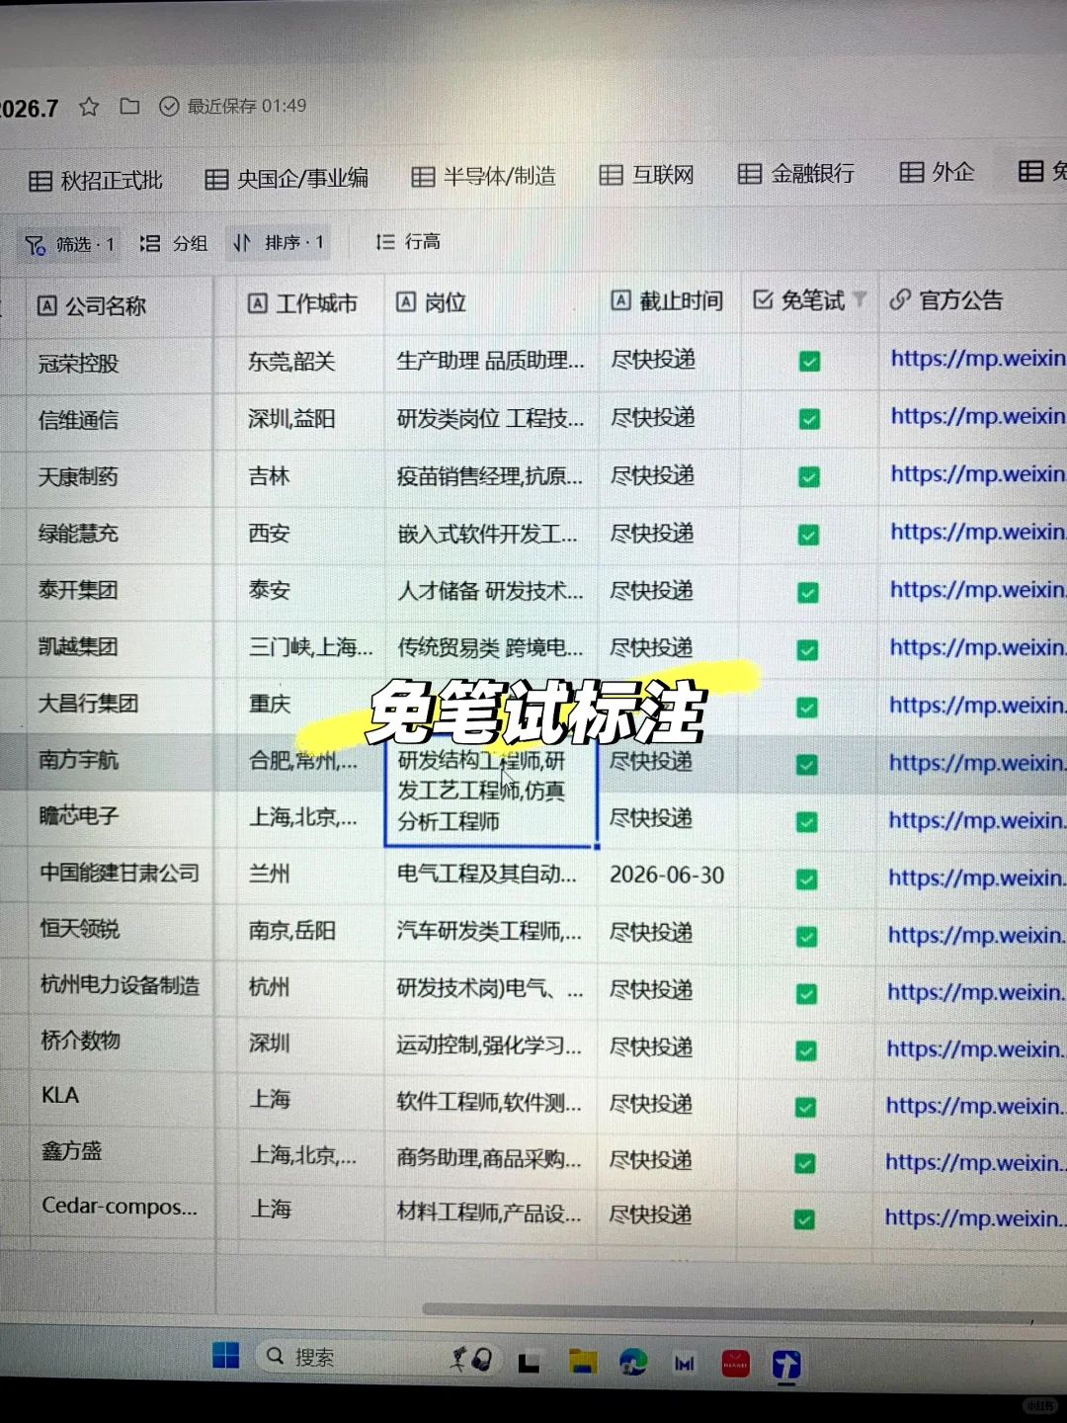
Task: Check the last saved 01:49 status icon
Action: [169, 106]
